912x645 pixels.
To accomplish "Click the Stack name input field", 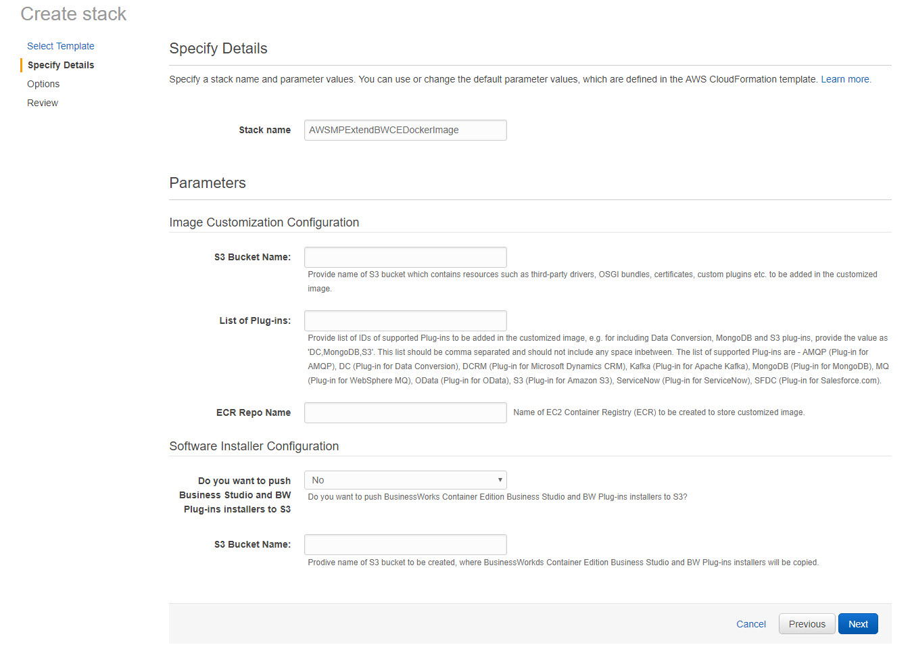I will [x=405, y=130].
